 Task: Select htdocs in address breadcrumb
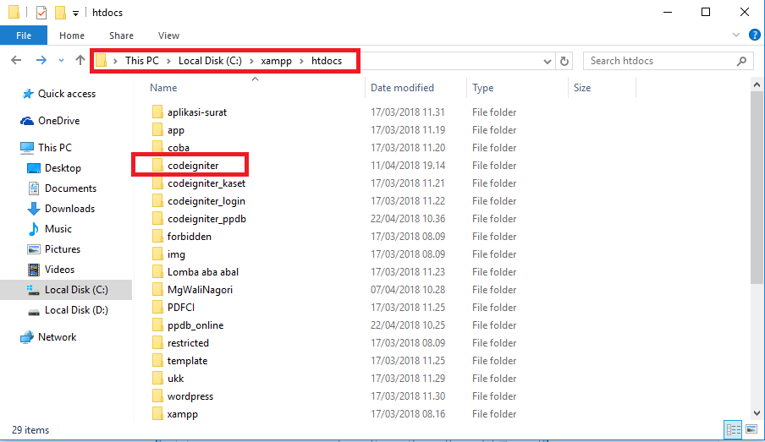(327, 61)
